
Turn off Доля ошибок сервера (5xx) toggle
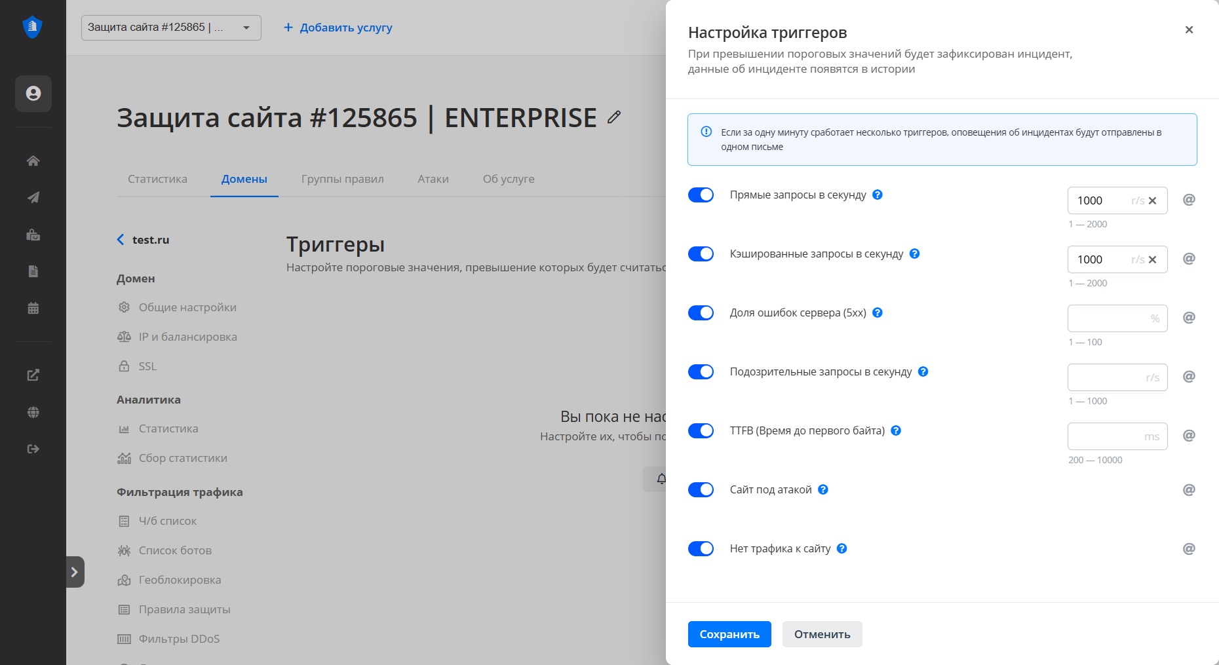[701, 313]
